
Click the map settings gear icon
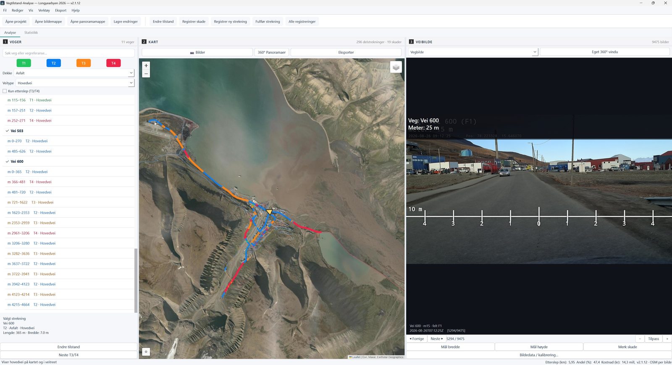coord(146,352)
